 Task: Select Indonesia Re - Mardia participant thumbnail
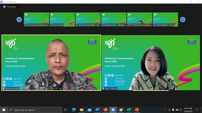click(114, 20)
